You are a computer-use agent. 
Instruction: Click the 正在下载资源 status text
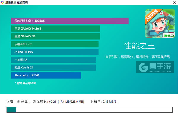coord(18,102)
